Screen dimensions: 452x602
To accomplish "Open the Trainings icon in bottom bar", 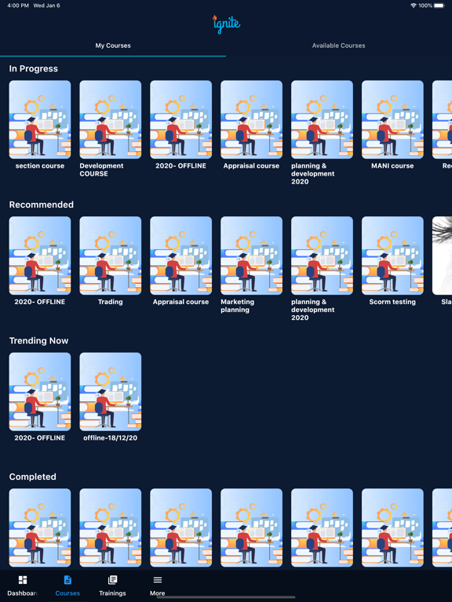I will tap(112, 580).
